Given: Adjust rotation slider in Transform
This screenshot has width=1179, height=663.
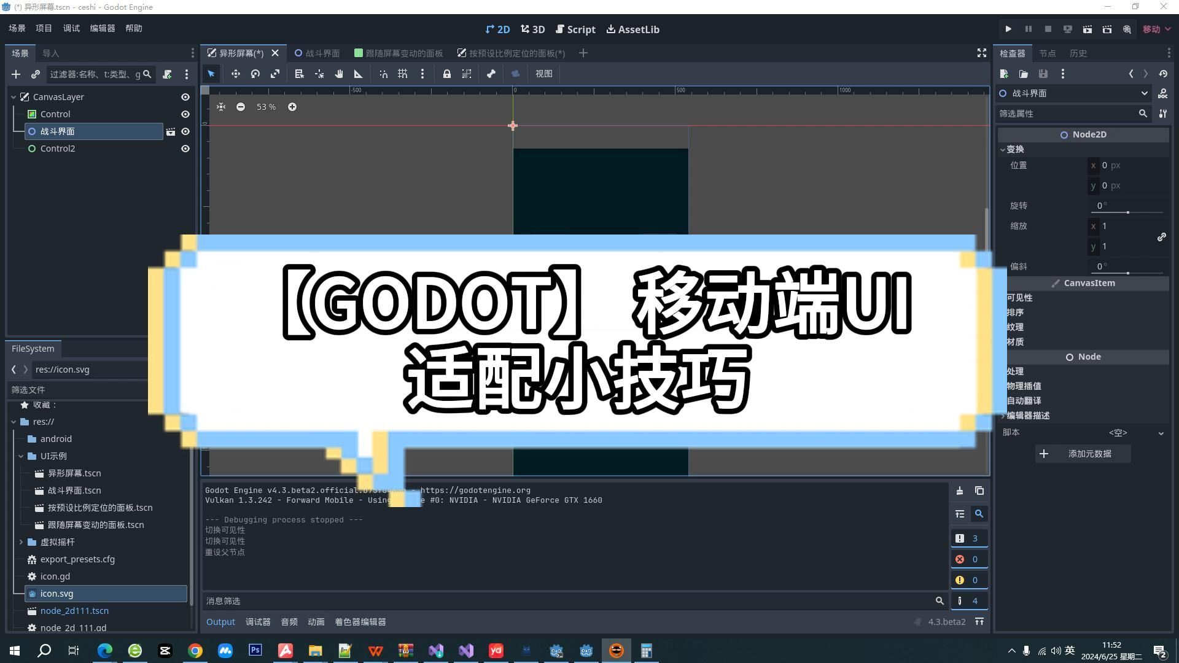Looking at the screenshot, I should coord(1126,210).
